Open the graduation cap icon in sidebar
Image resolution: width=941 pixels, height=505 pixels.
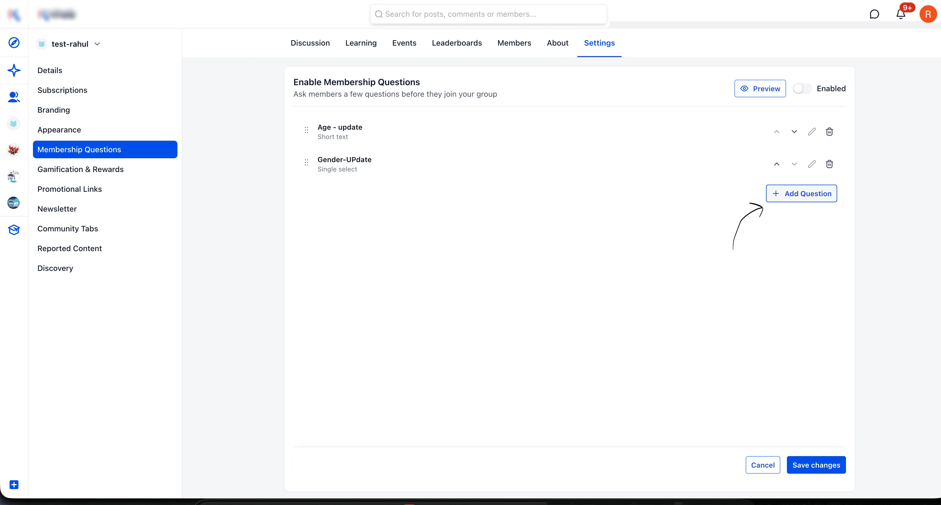tap(14, 229)
